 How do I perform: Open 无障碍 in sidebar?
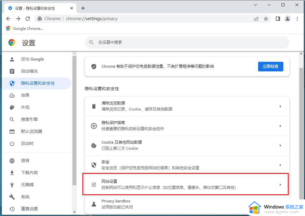coord(37,185)
